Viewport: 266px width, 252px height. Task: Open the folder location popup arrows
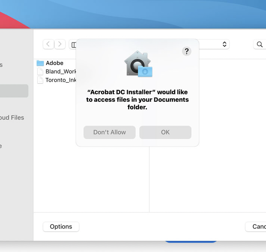coord(225,44)
